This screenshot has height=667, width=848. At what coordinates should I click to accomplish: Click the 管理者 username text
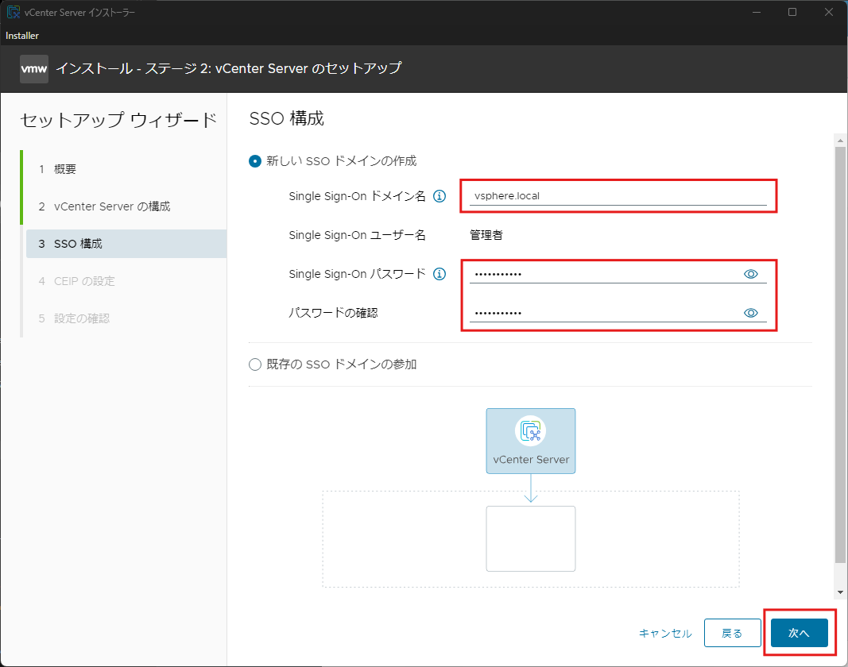point(486,235)
